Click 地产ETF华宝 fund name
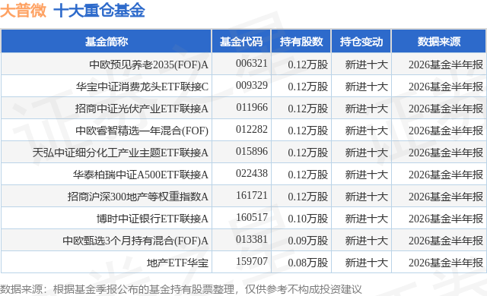The height and width of the screenshot is (296, 487). (177, 263)
